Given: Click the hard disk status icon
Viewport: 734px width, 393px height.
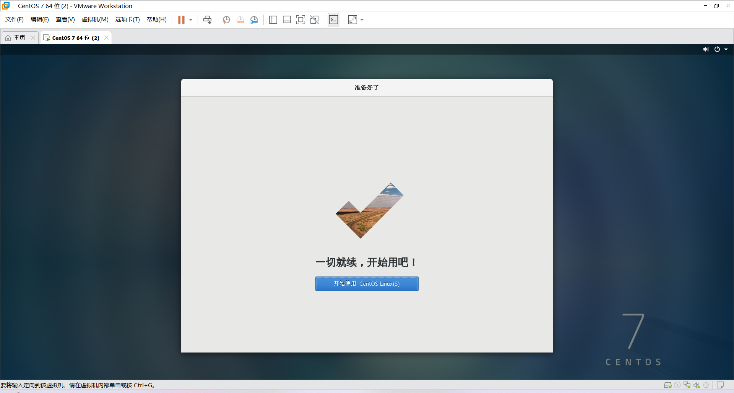Looking at the screenshot, I should 668,385.
